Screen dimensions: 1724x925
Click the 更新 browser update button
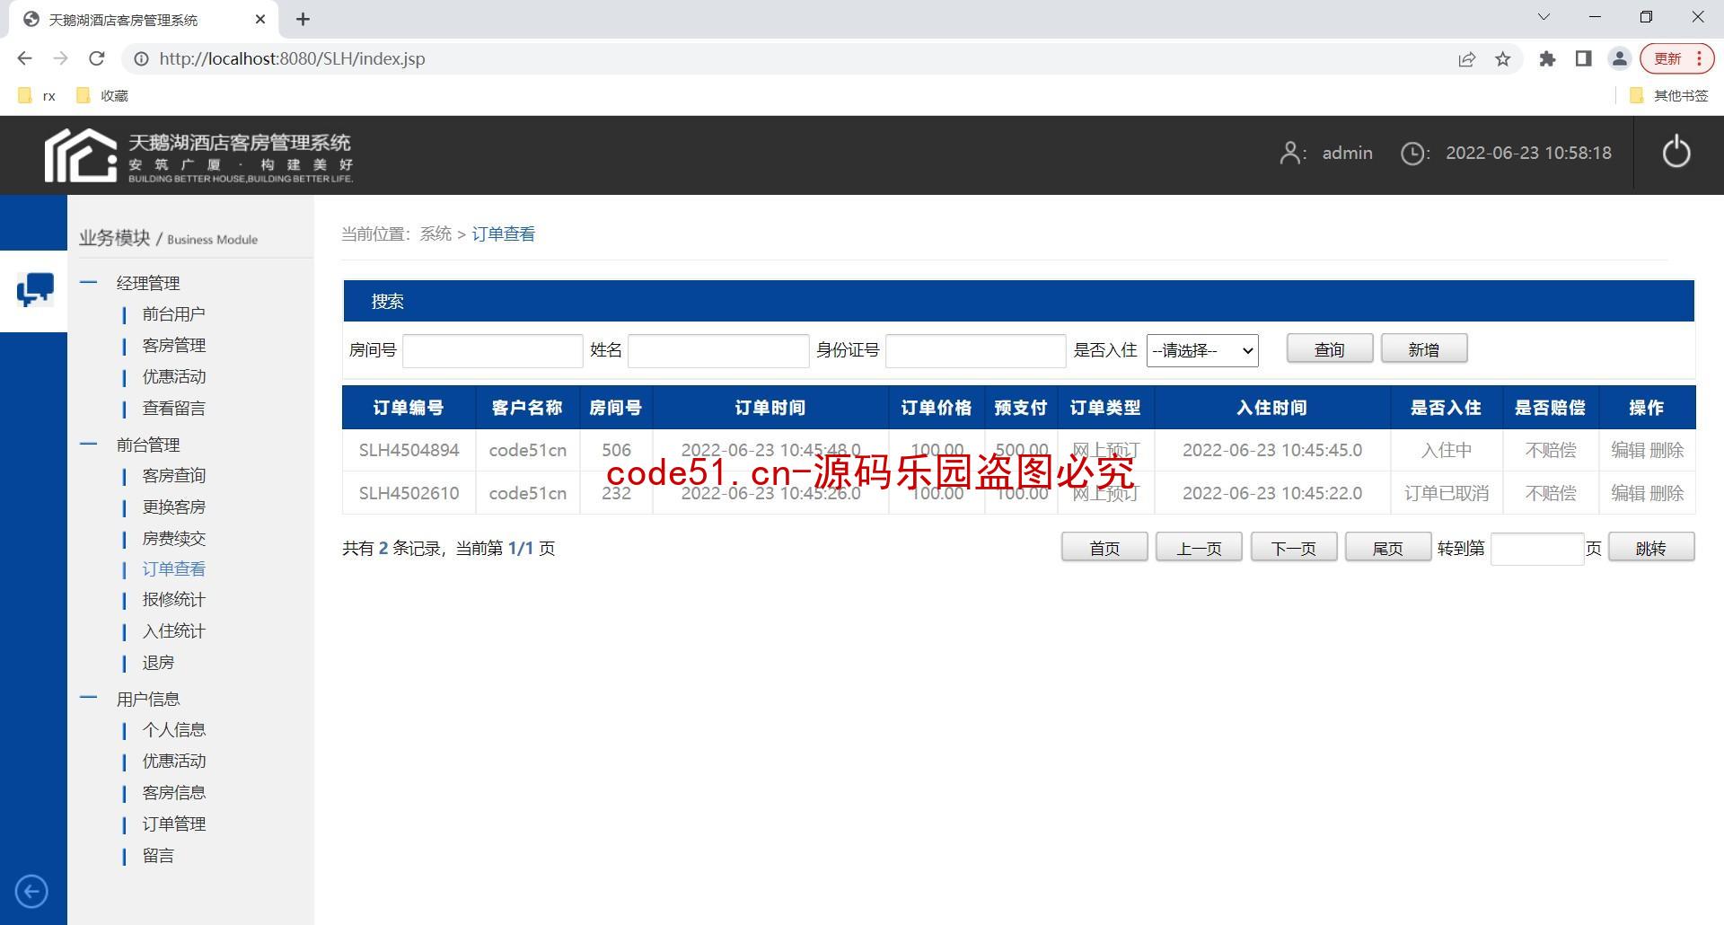(x=1676, y=58)
